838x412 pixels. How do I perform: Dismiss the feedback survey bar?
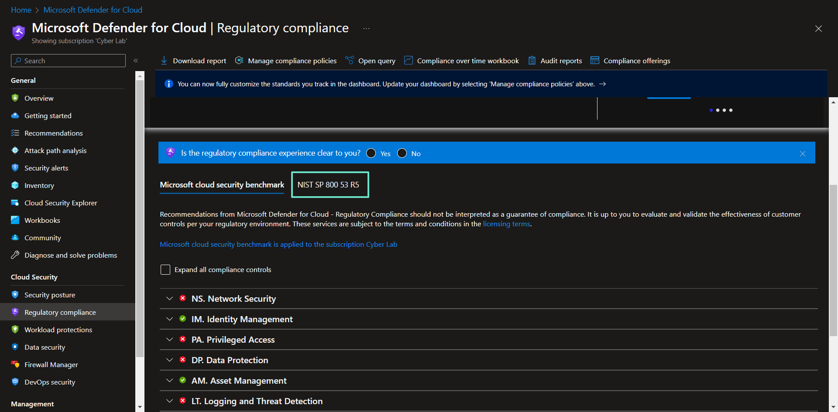tap(803, 153)
